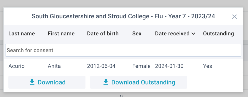Screen dimensions: 248x97
Task: Click the Download button label
Action: [52, 82]
